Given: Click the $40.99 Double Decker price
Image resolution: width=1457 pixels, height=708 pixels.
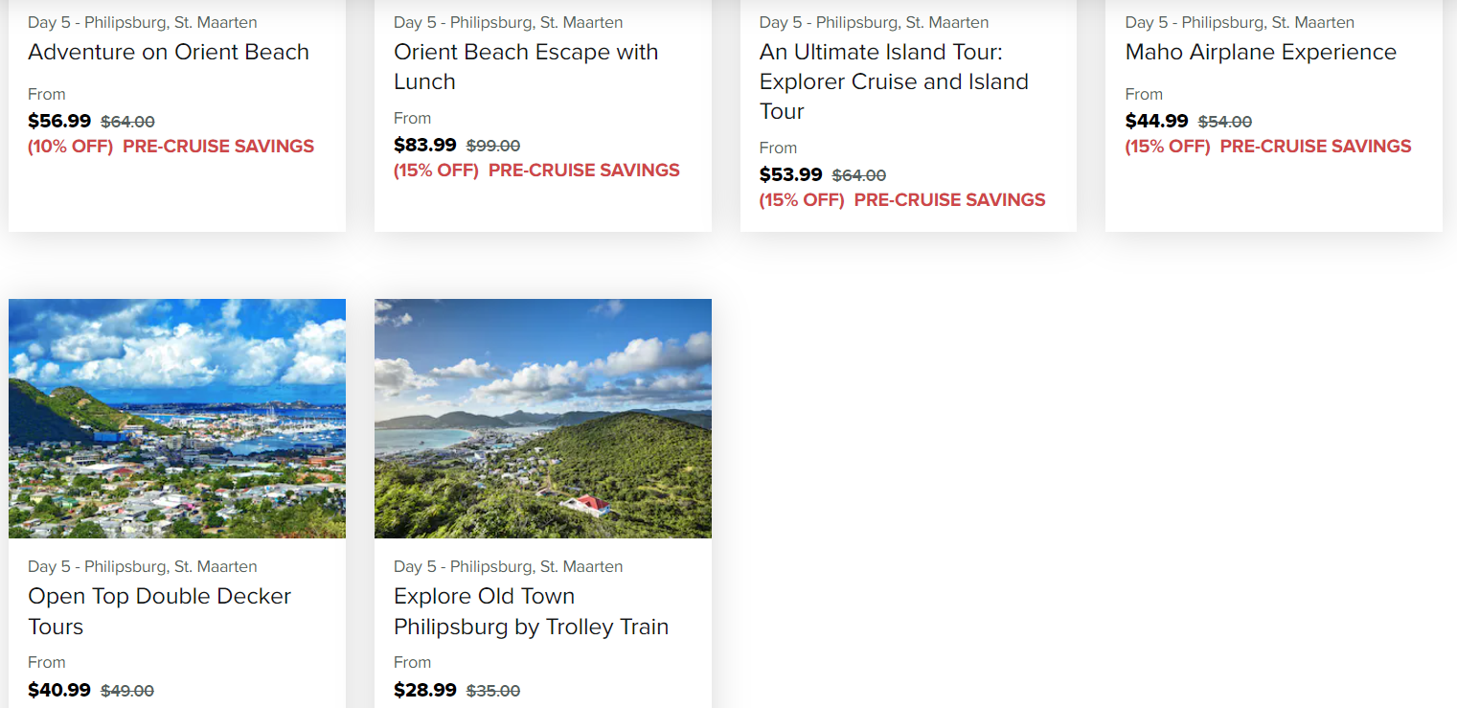Looking at the screenshot, I should click(59, 689).
